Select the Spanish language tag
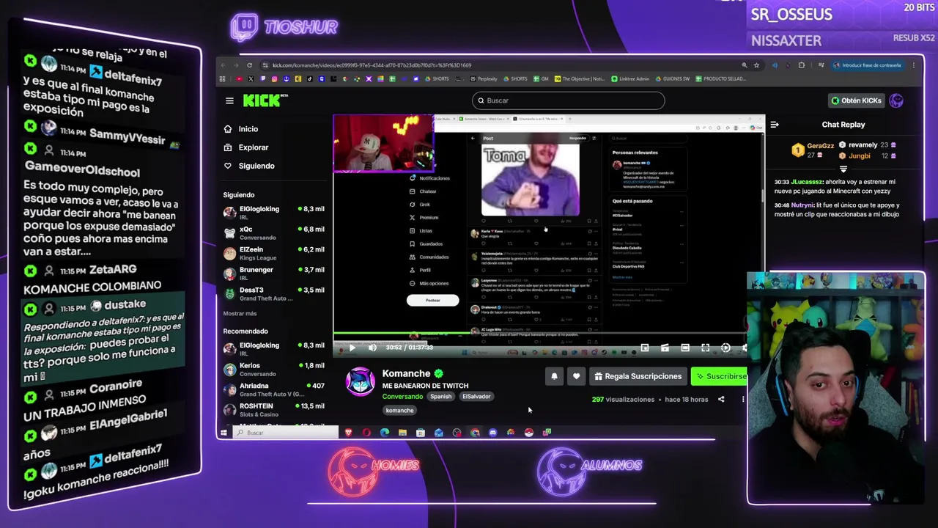 440,397
